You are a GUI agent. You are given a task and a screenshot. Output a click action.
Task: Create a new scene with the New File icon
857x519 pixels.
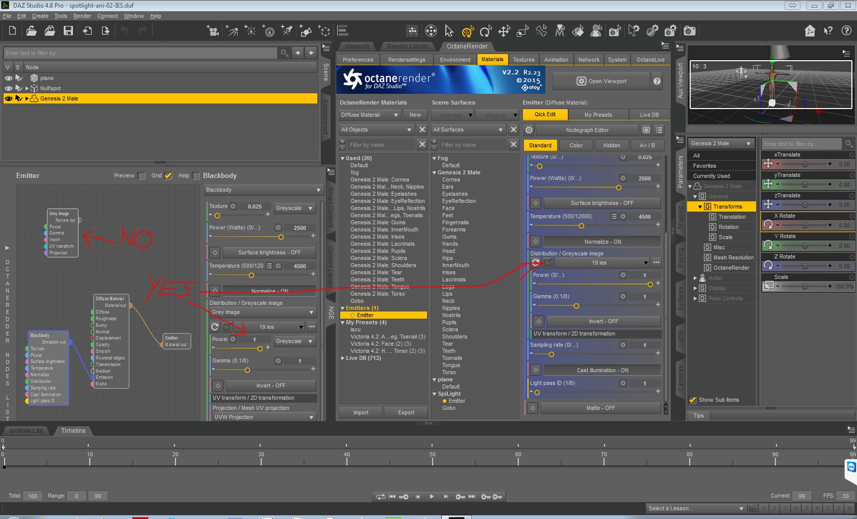(x=12, y=31)
